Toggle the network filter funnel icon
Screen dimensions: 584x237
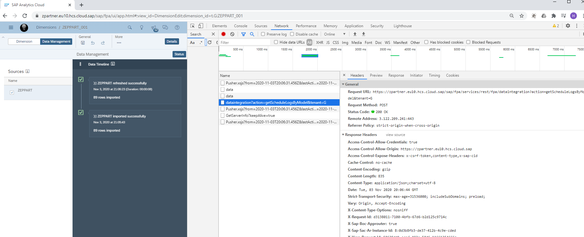tap(244, 34)
